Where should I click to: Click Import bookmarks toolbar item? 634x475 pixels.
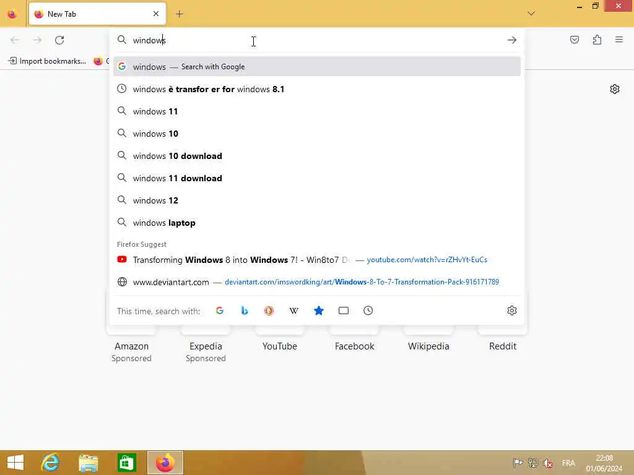[47, 61]
